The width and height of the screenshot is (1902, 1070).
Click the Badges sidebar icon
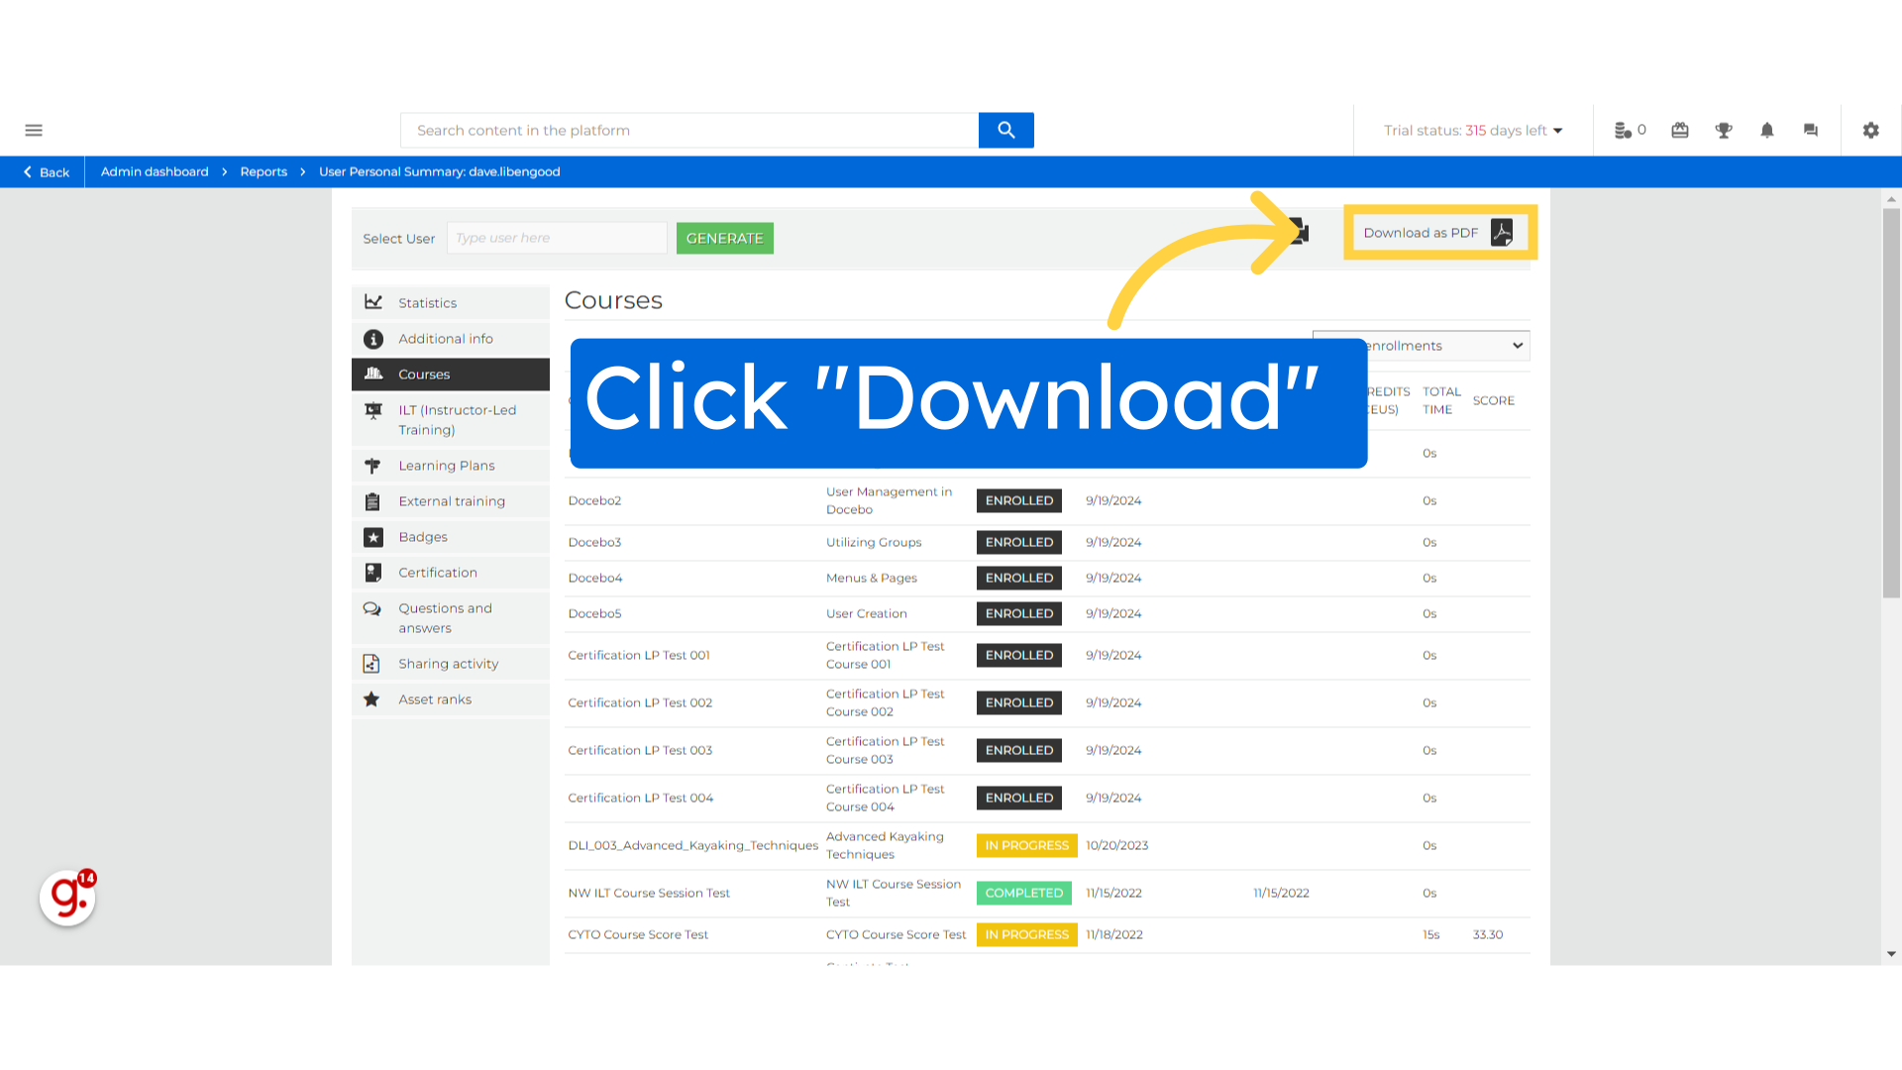pos(372,537)
